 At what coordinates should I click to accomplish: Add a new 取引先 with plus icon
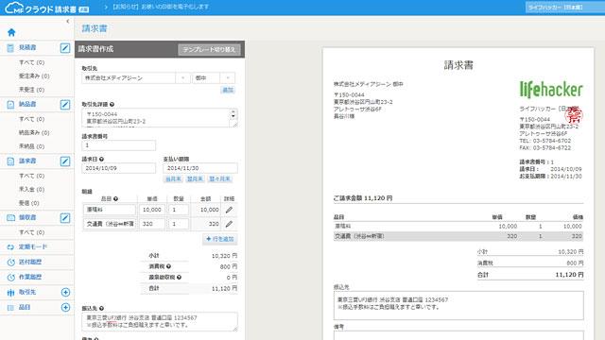[65, 292]
